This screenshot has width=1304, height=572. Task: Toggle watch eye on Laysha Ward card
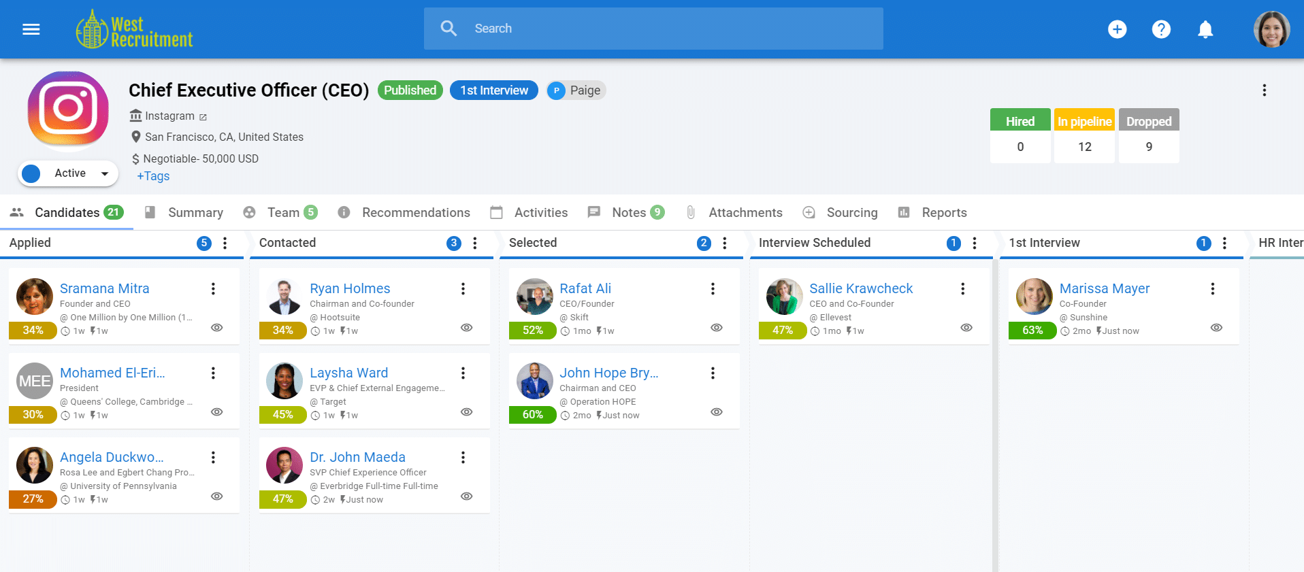[467, 412]
